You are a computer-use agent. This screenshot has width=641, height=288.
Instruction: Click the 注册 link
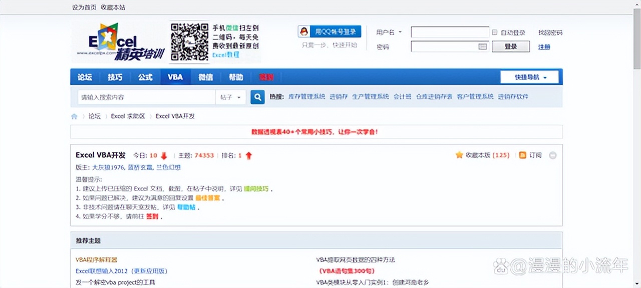[544, 46]
